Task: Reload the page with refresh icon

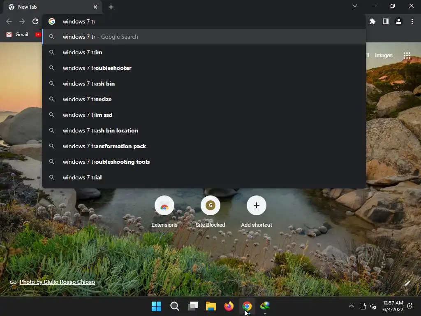Action: click(35, 21)
